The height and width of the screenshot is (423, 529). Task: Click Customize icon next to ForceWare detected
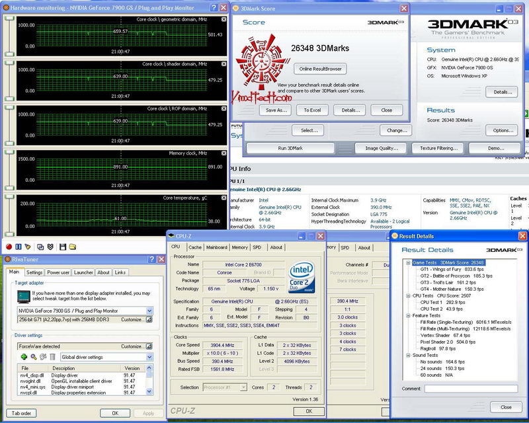point(149,346)
